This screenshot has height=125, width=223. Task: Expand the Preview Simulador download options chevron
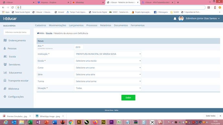click(30, 116)
